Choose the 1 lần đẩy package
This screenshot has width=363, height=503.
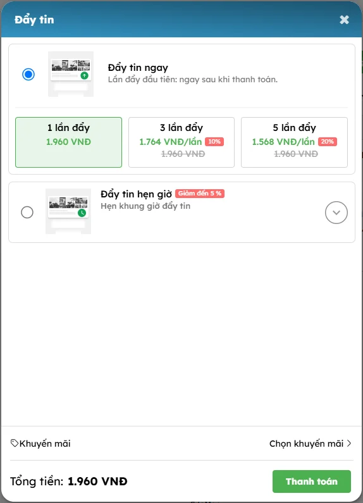coord(69,142)
